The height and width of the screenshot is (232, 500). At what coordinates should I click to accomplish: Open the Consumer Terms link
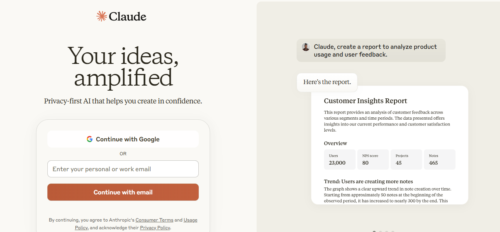coord(155,220)
